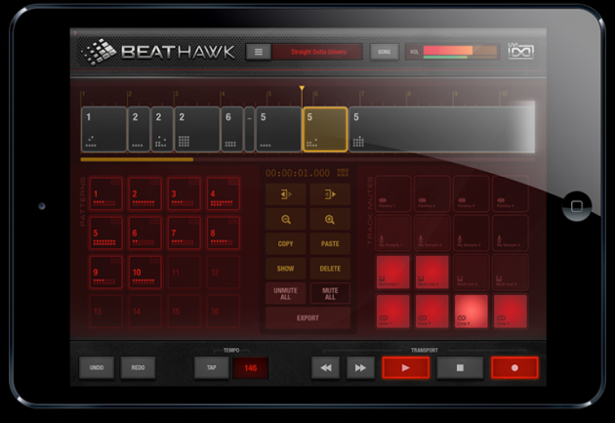Image resolution: width=615 pixels, height=423 pixels.
Task: Click the insert-before pattern icon
Action: (285, 194)
